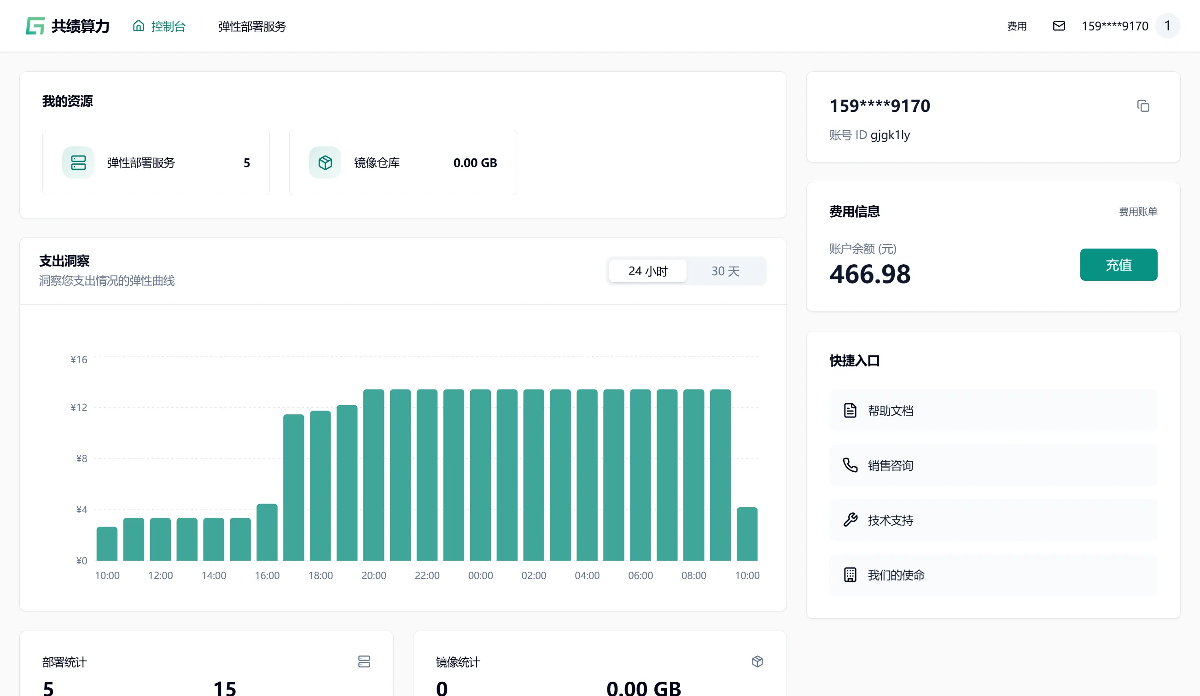Click the 0.00 GB value in 镜像仓库
The width and height of the screenshot is (1200, 696).
pyautogui.click(x=475, y=163)
